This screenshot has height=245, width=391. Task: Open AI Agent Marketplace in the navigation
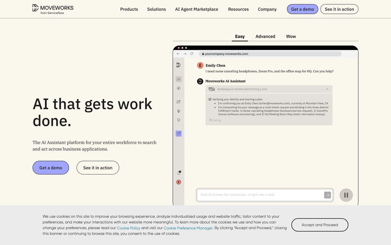tap(196, 9)
